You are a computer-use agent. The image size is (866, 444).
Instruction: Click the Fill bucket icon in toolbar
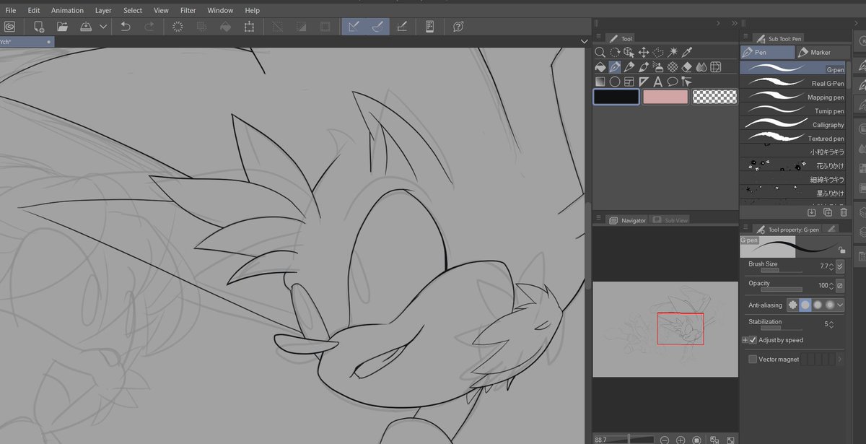click(225, 27)
